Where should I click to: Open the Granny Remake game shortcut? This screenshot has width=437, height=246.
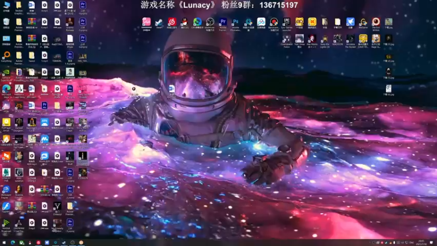[x=70, y=24]
